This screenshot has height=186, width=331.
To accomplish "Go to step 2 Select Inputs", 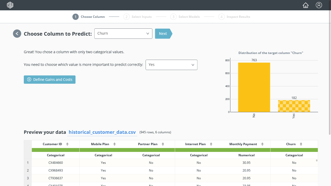I will pyautogui.click(x=138, y=17).
